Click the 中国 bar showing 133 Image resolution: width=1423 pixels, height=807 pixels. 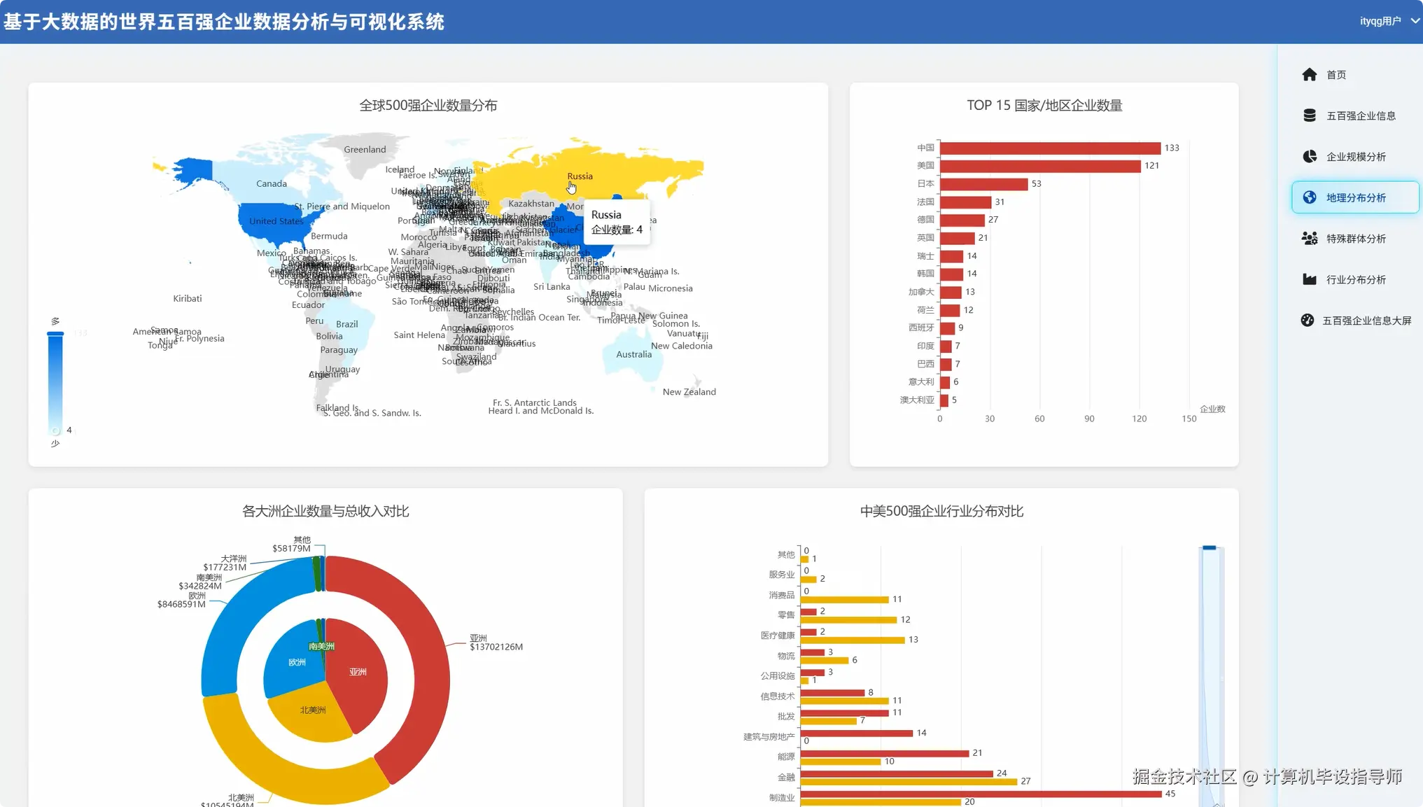(x=1049, y=148)
